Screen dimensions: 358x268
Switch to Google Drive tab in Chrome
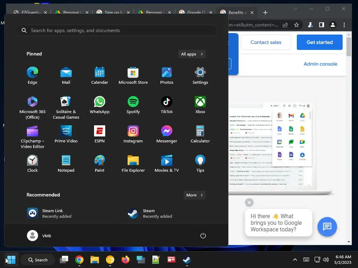coord(196,12)
